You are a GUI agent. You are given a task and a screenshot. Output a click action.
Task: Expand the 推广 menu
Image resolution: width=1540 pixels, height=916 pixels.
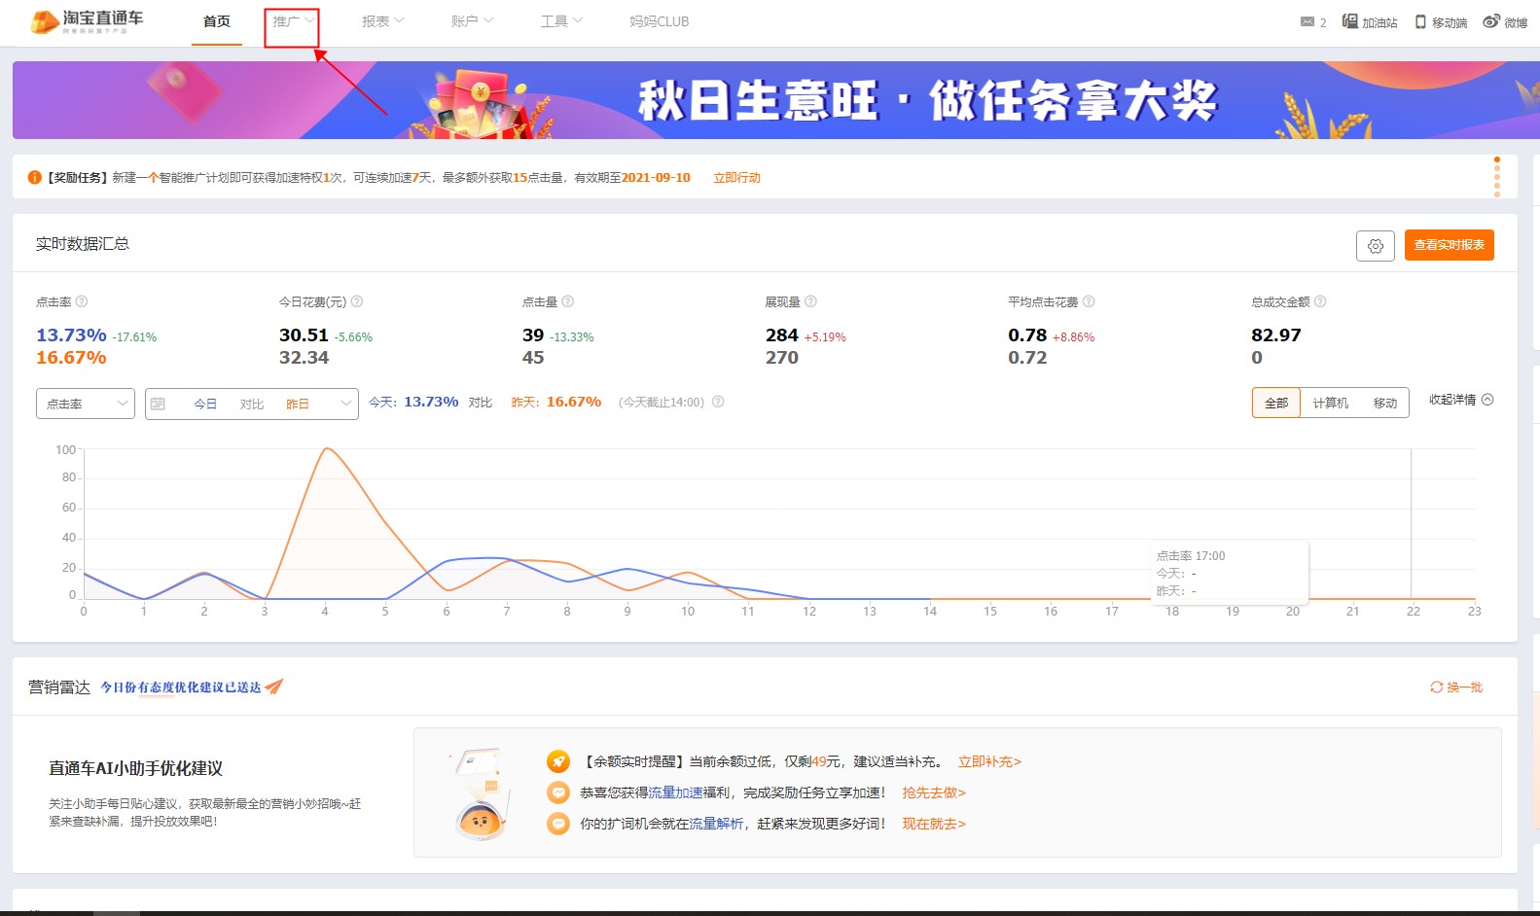293,21
